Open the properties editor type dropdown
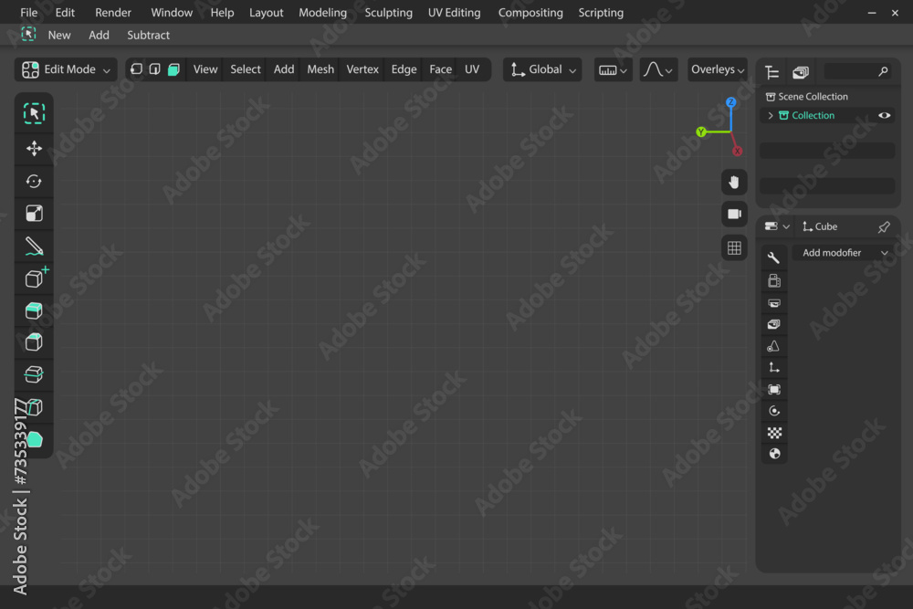 (777, 226)
